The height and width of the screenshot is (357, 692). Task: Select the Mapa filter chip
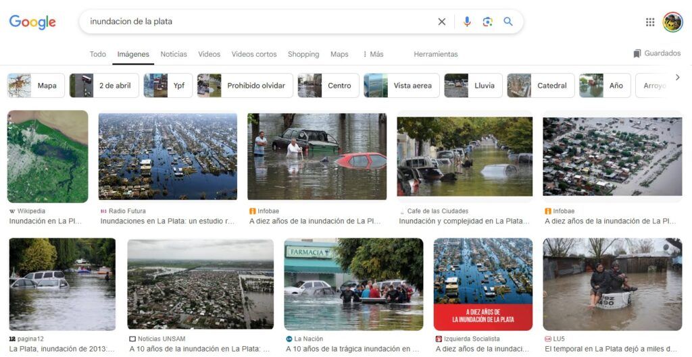coord(36,86)
